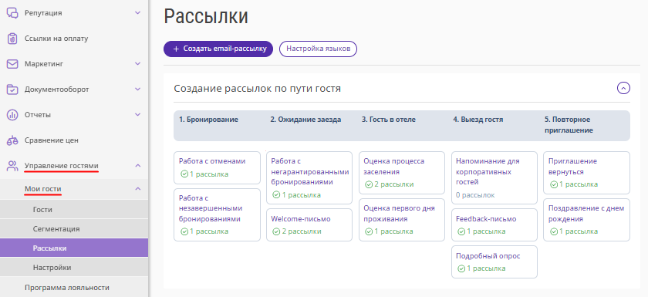Click the 3. Гость в отеле stage header
The width and height of the screenshot is (648, 297).
point(389,120)
